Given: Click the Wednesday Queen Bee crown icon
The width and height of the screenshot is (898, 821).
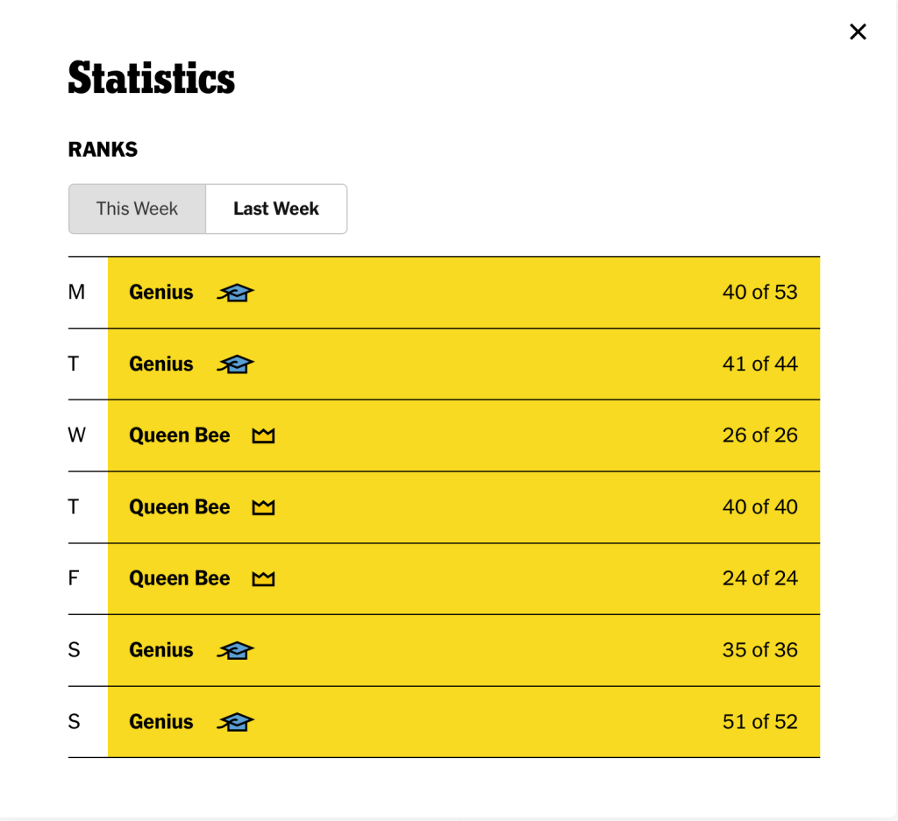Looking at the screenshot, I should 263,435.
